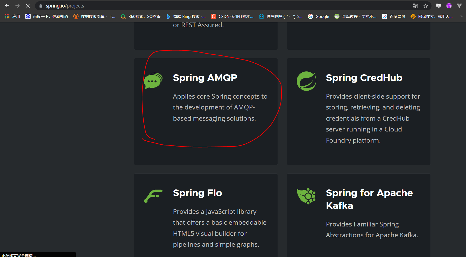This screenshot has width=466, height=257.
Task: Open the 菜鸟教程 bookmark
Action: [x=355, y=16]
